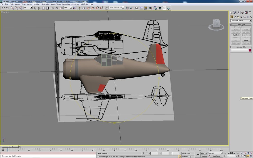Toggle Window/Crossing selection mode
The image size is (253, 158).
point(48,8)
